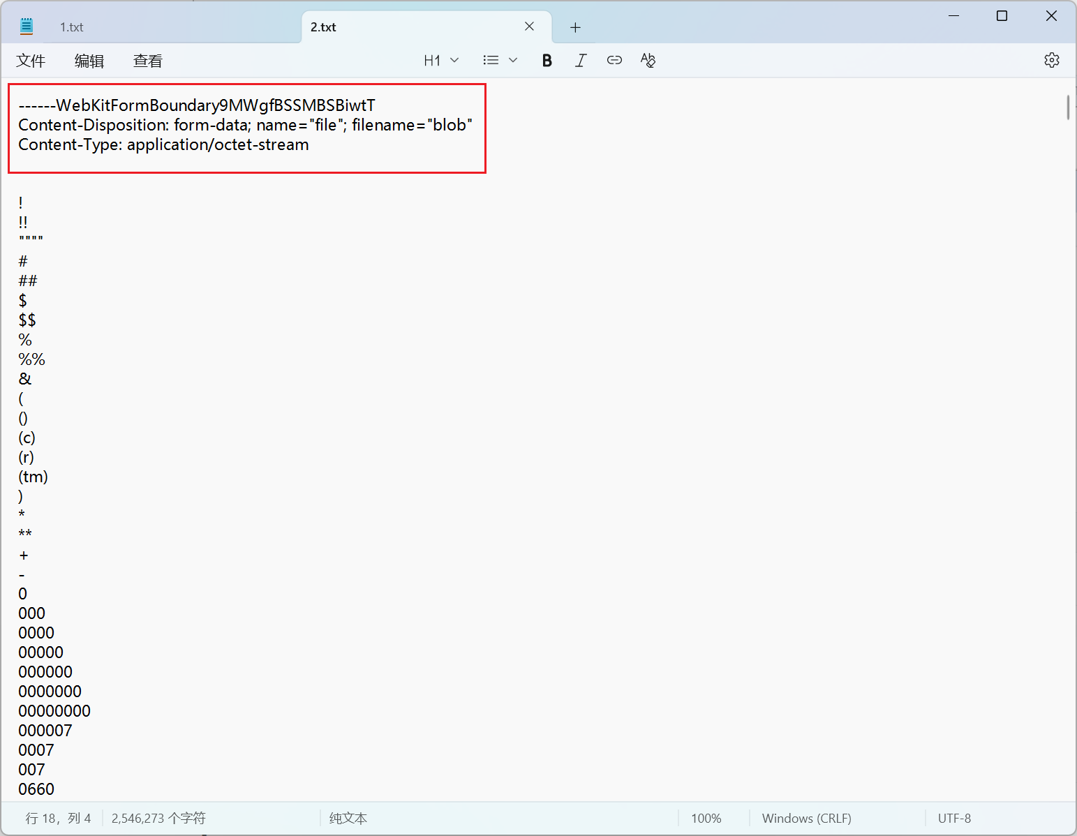Screen dimensions: 1077x836
Task: Open Notepad settings gear
Action: (x=1051, y=61)
